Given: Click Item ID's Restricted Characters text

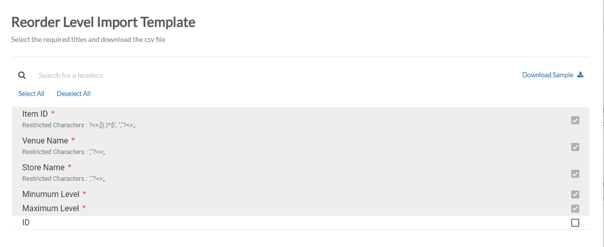Looking at the screenshot, I should click(x=79, y=125).
